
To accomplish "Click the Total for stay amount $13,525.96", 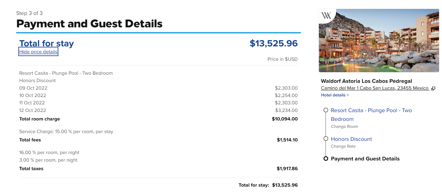I will tap(274, 43).
